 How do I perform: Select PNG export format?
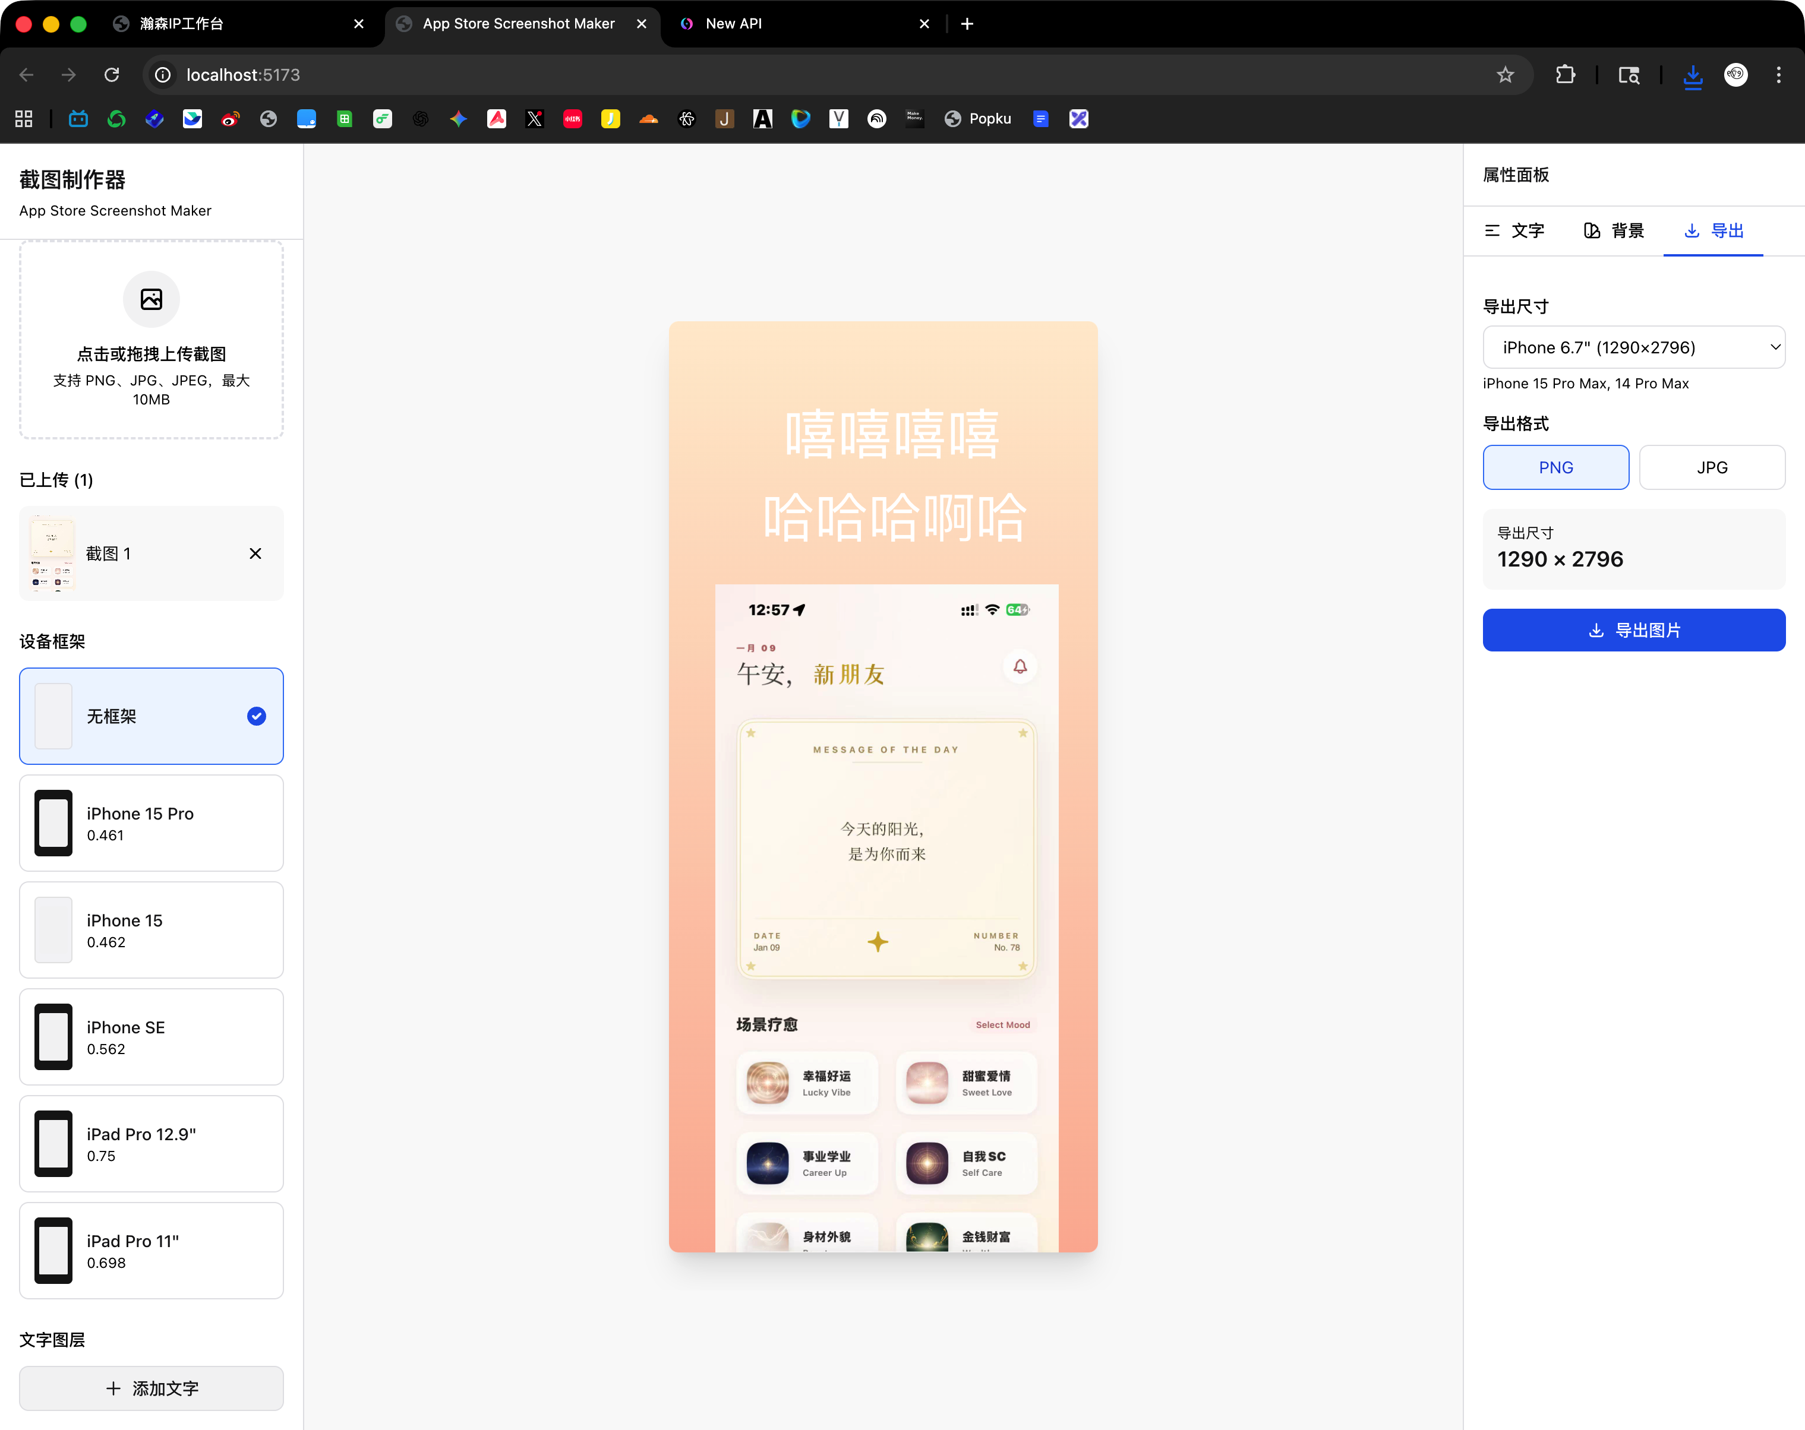click(x=1555, y=467)
